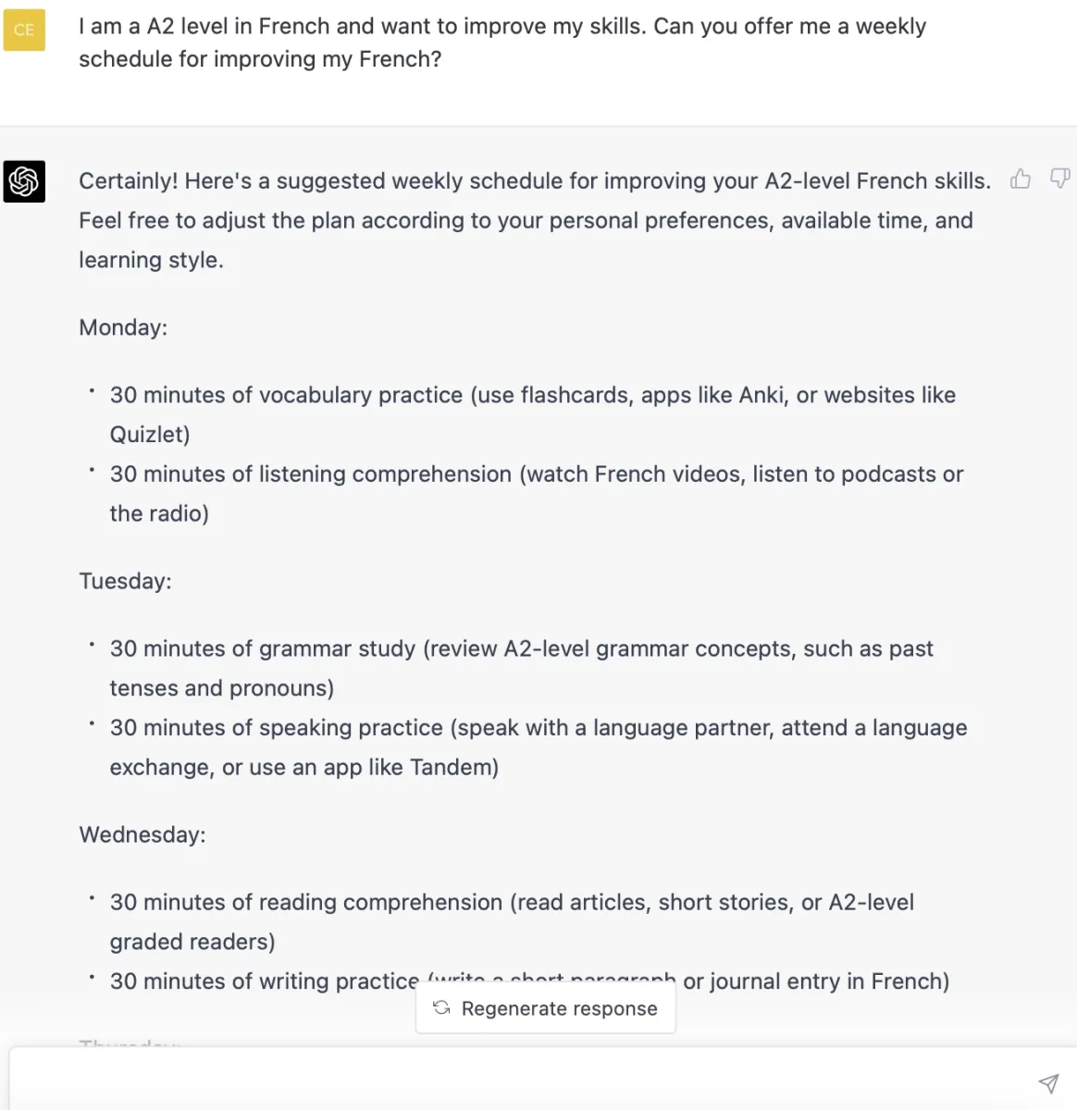Click the ChatGPT logo avatar
This screenshot has height=1110, width=1077.
(24, 180)
